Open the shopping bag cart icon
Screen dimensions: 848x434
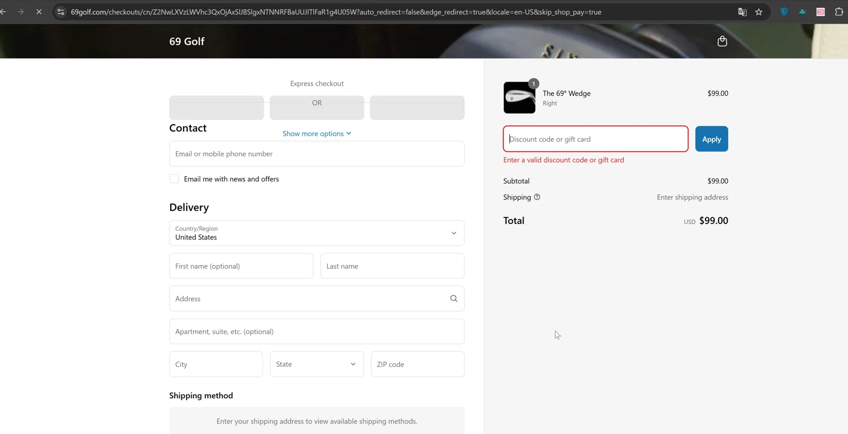pyautogui.click(x=722, y=41)
